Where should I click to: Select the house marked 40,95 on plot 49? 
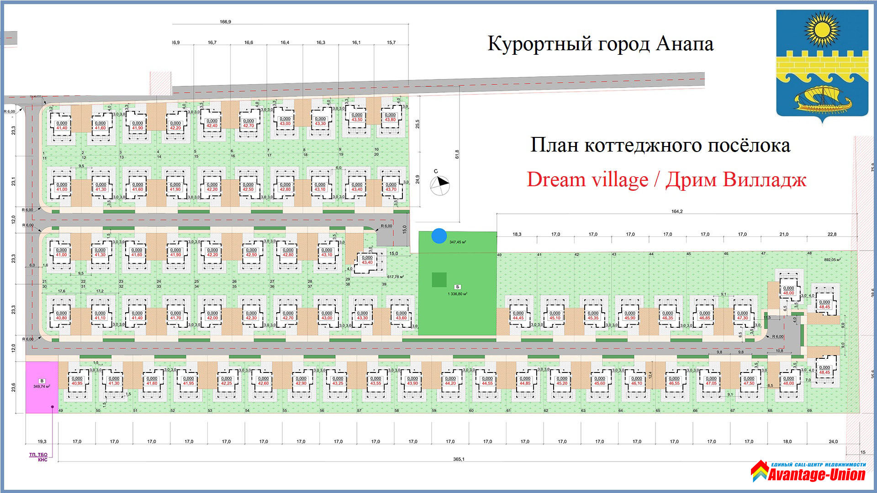coord(77,381)
